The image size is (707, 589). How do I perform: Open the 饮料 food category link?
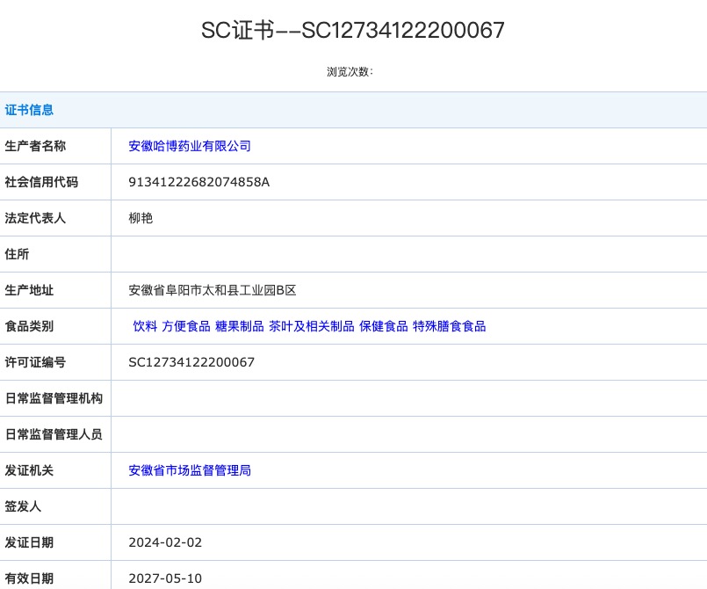145,326
